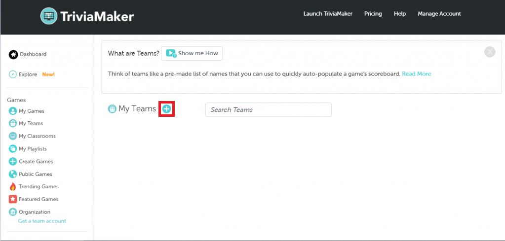Select the My Games person icon

pos(13,111)
